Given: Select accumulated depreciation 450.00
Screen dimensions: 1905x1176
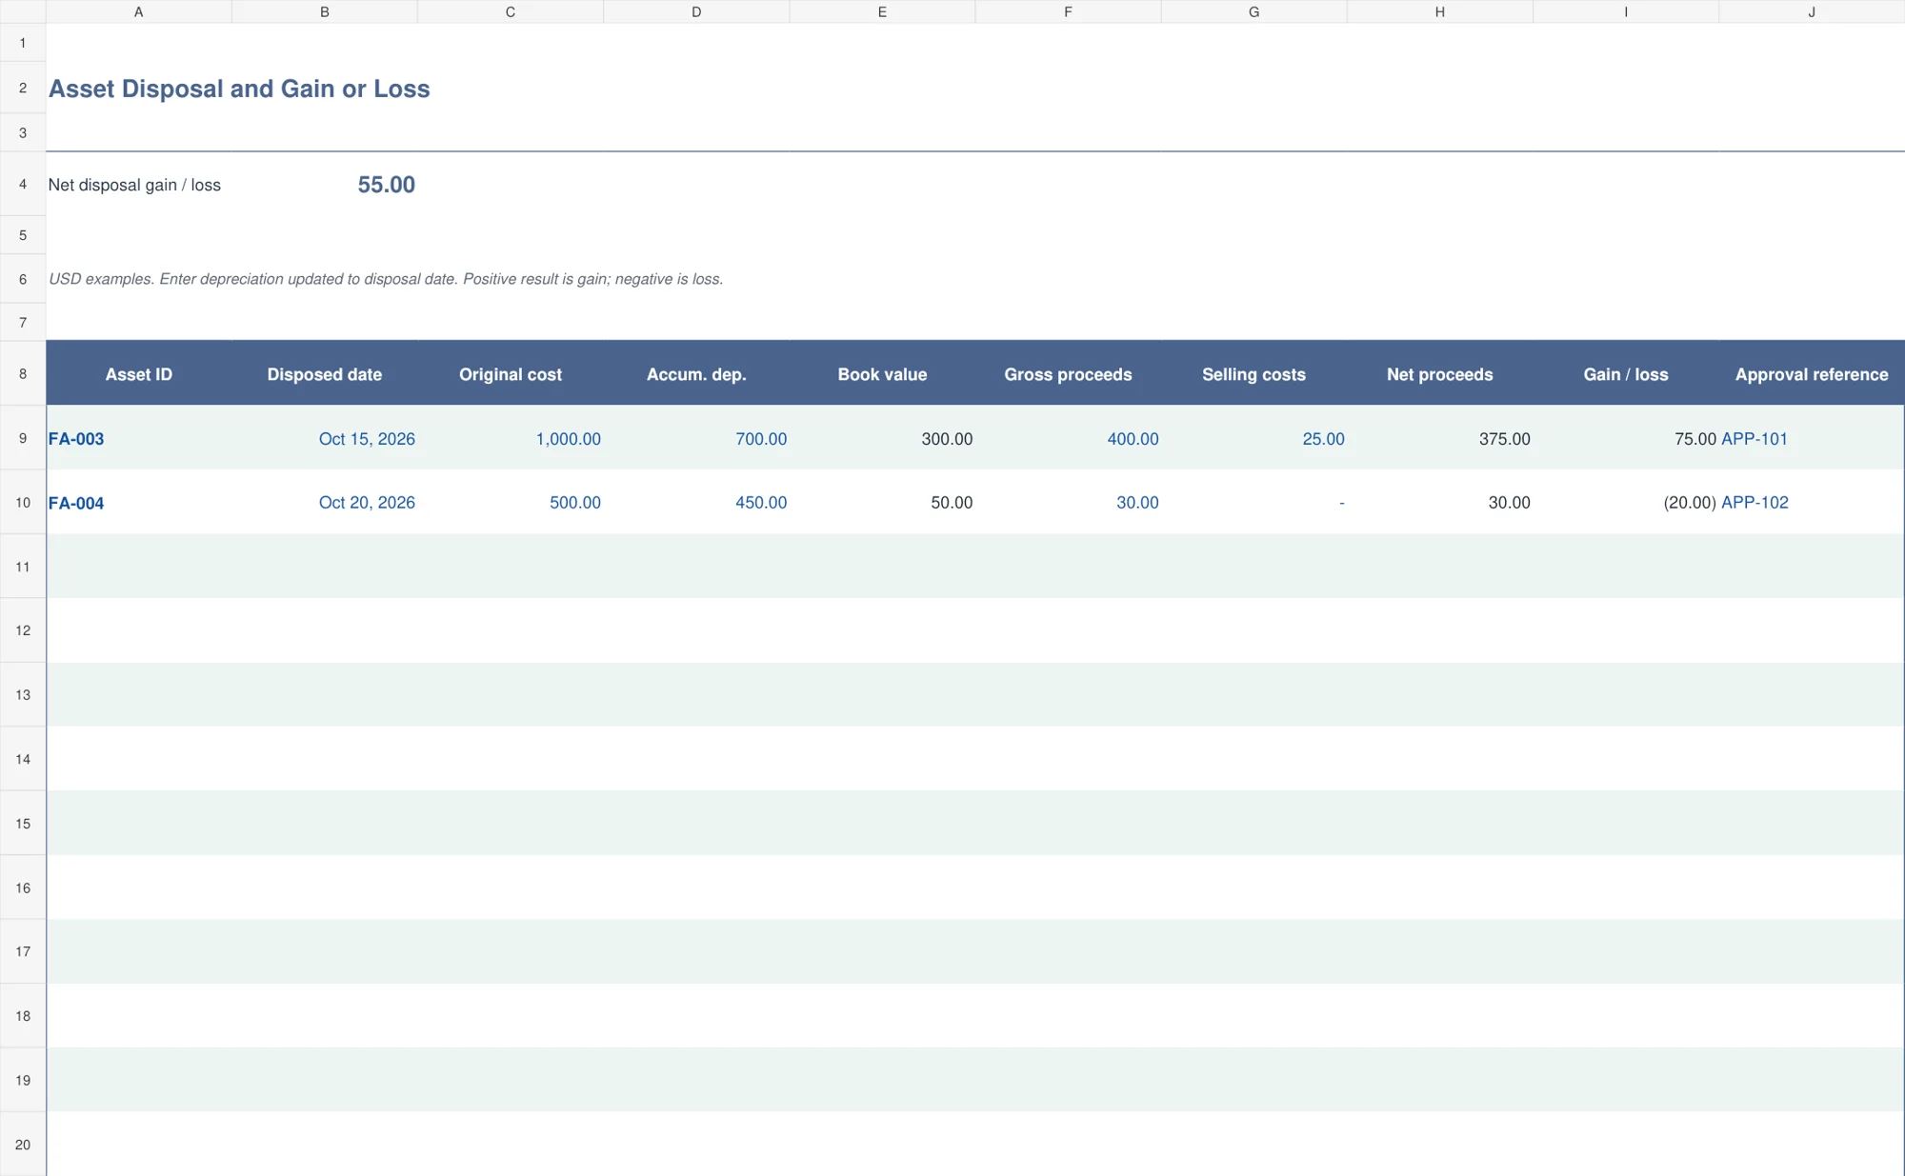Looking at the screenshot, I should pos(761,503).
